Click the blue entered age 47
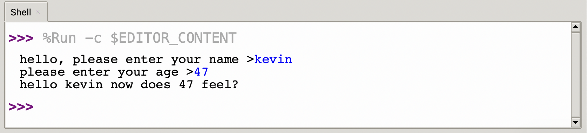The height and width of the screenshot is (133, 587). point(201,72)
